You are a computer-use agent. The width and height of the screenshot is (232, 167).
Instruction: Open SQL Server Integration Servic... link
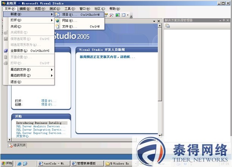pos(40,130)
